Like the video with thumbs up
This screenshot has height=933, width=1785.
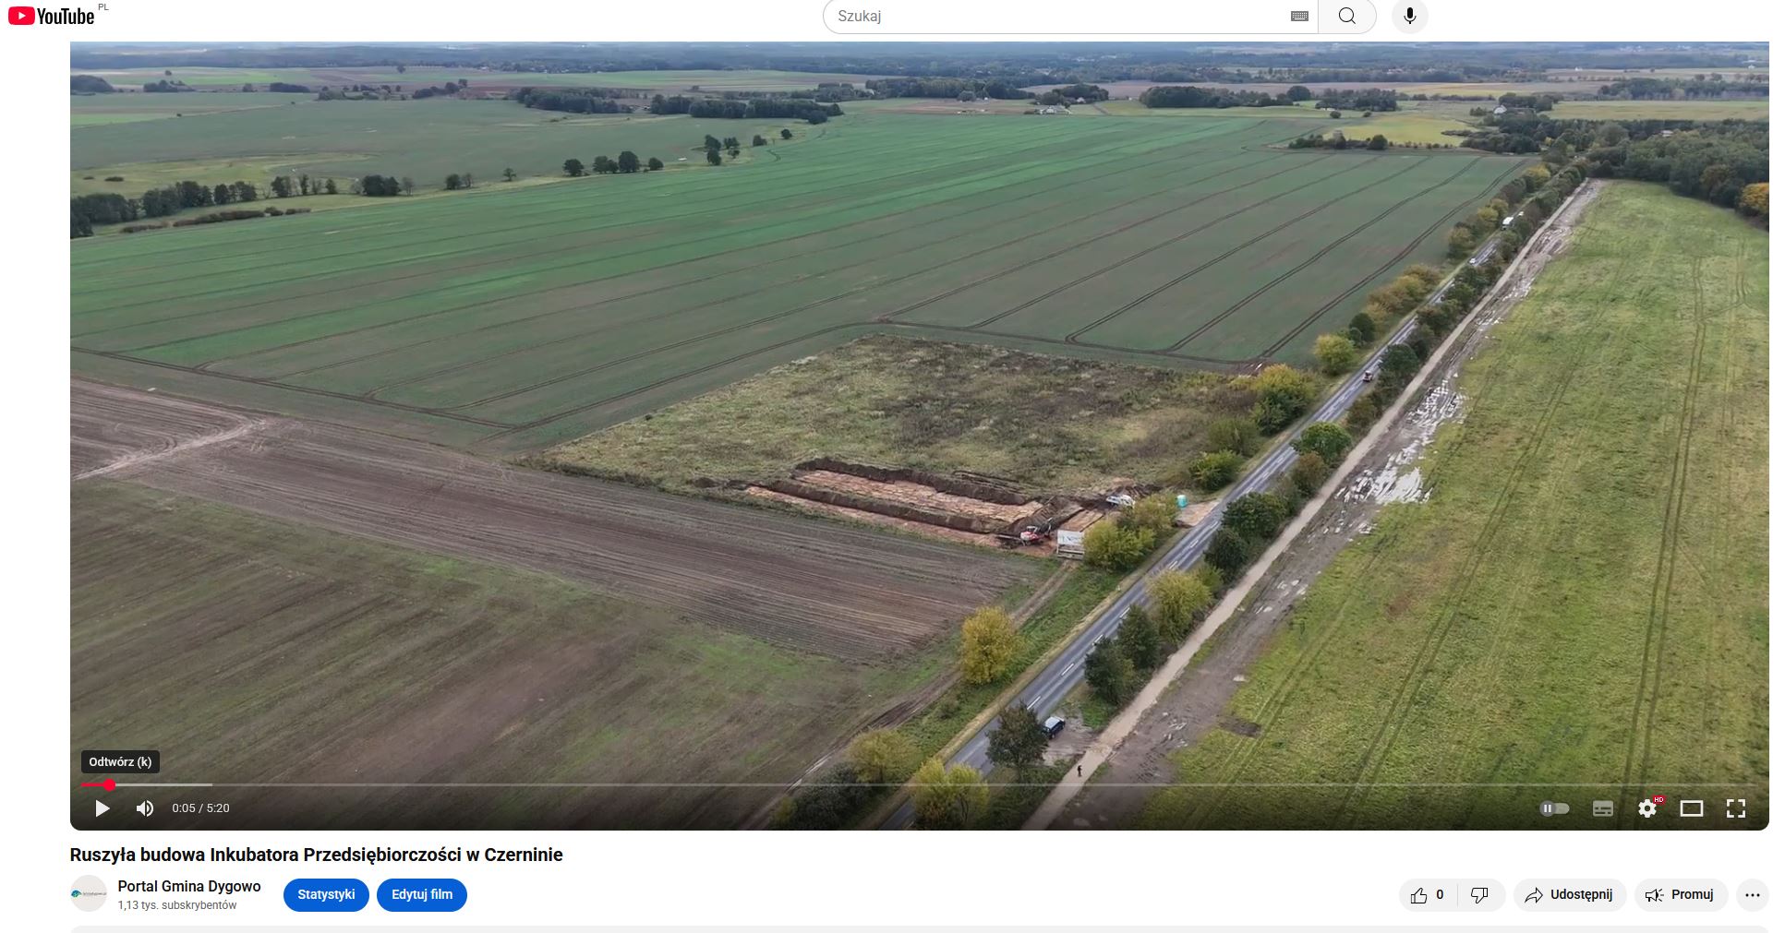click(1427, 895)
